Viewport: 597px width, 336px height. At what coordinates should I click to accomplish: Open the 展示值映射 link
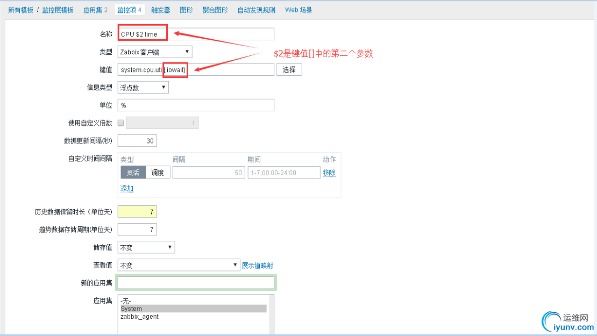coord(258,266)
